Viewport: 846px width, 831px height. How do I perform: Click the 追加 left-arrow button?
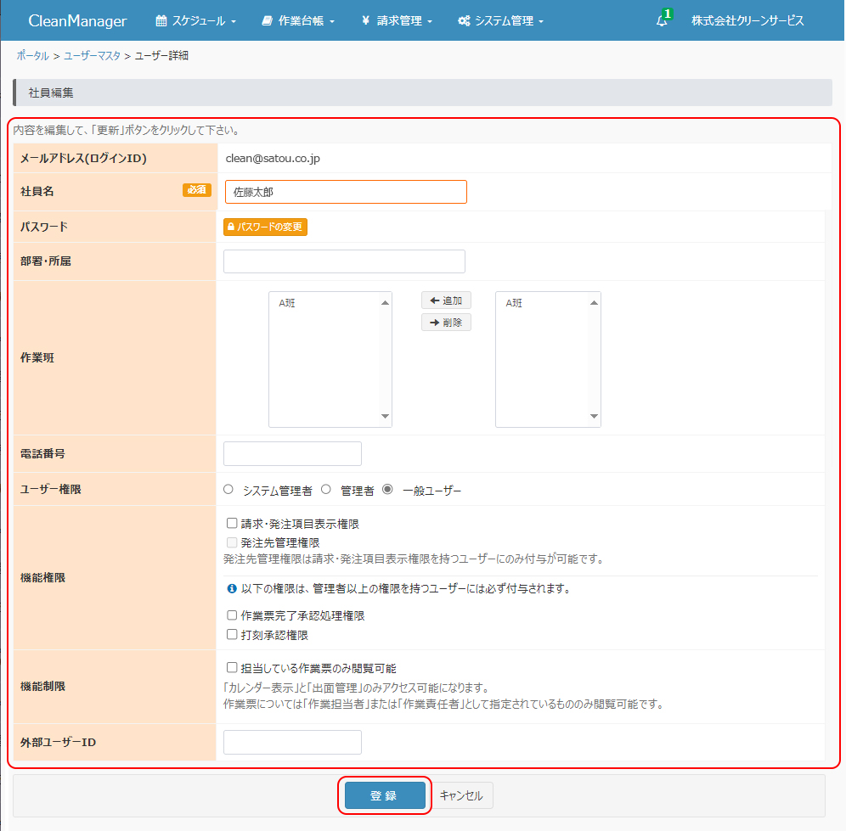pyautogui.click(x=446, y=300)
